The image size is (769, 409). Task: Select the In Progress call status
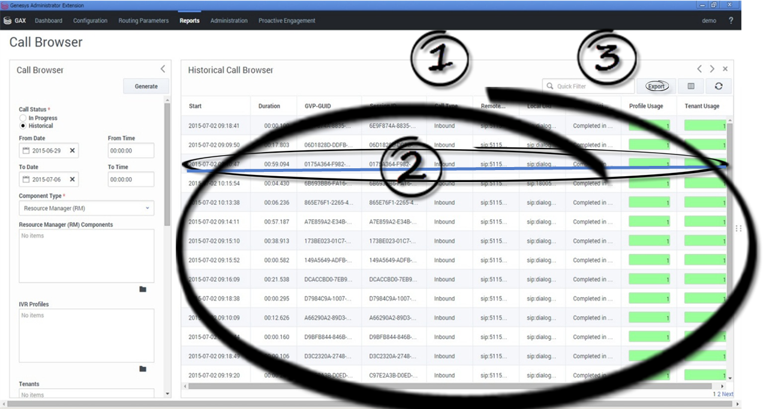point(23,118)
